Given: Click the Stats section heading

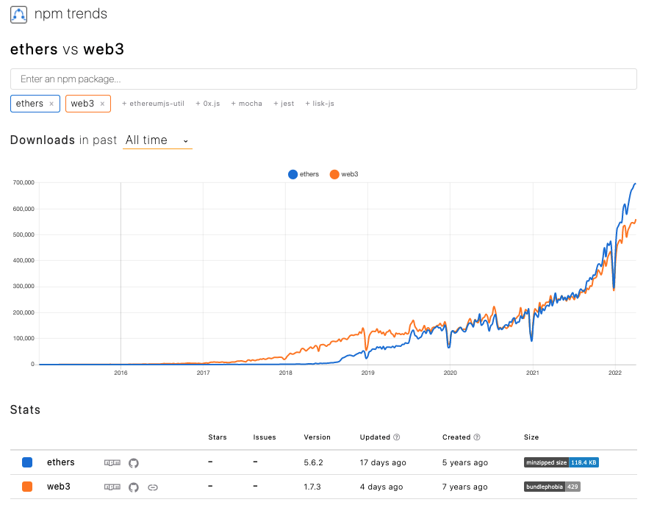Looking at the screenshot, I should [x=25, y=410].
